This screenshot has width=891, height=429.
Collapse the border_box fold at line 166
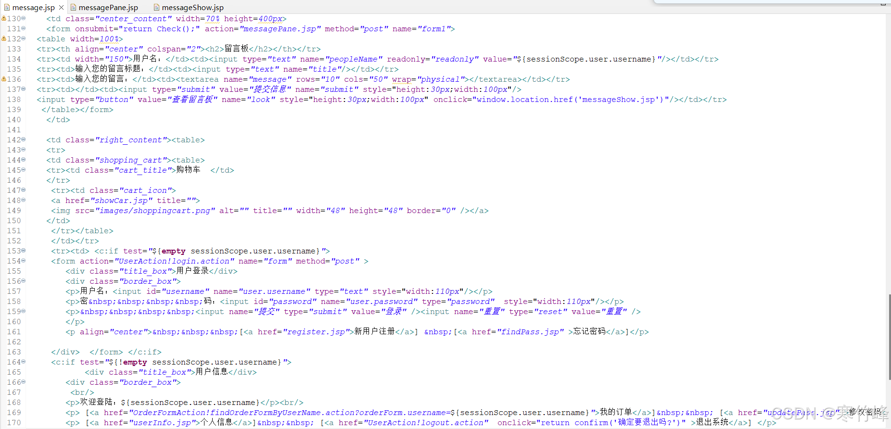(23, 382)
